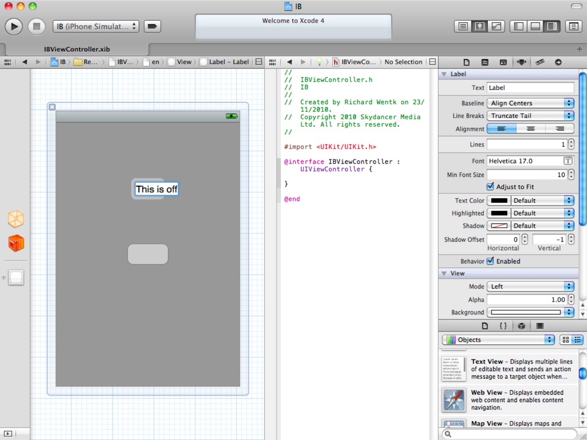587x440 pixels.
Task: Open the Organizer window button
Action: point(573,26)
